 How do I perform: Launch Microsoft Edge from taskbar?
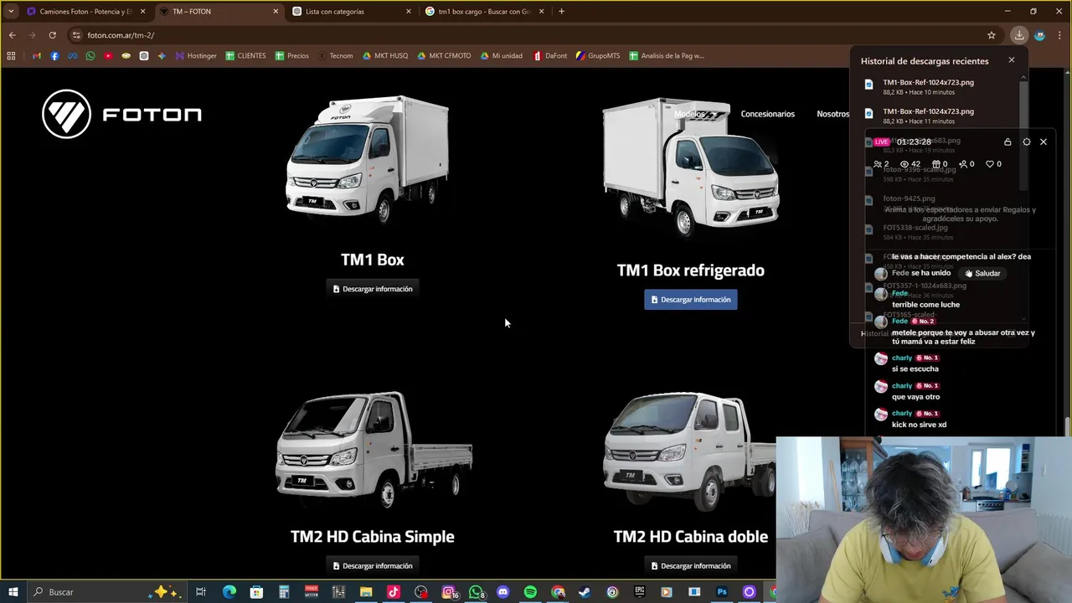click(229, 592)
